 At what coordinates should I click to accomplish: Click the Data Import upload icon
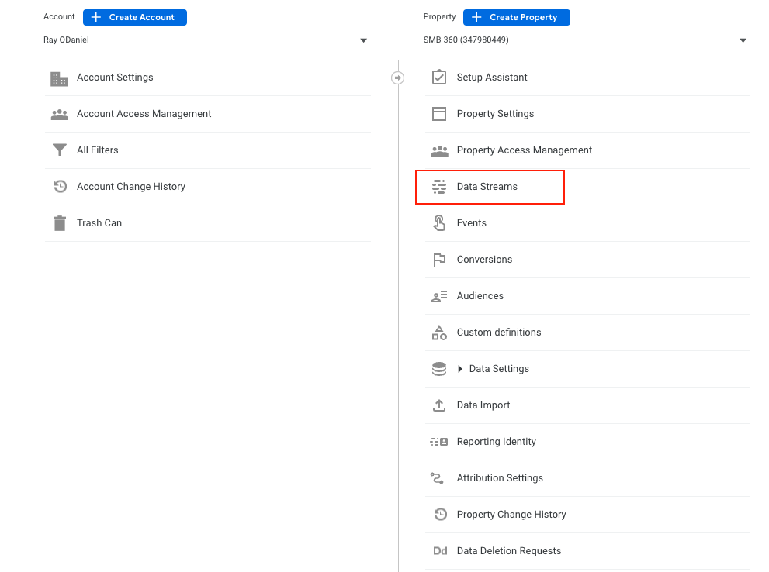pos(439,405)
